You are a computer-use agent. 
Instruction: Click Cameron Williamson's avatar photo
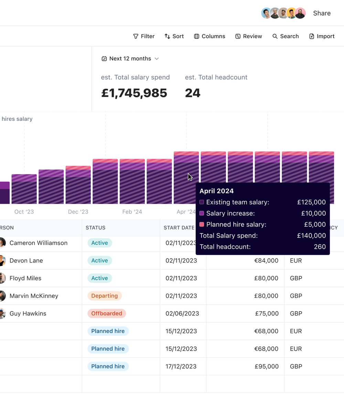coord(2,243)
